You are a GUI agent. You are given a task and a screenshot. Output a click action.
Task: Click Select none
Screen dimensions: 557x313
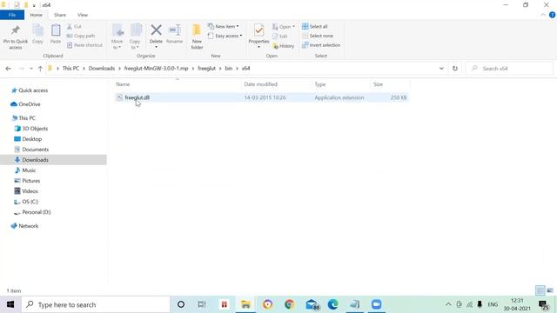(x=318, y=36)
